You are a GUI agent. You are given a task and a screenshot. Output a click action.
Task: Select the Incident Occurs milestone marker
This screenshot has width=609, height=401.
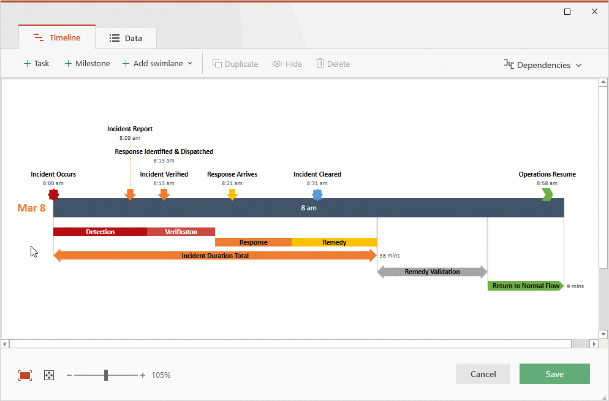pyautogui.click(x=53, y=194)
